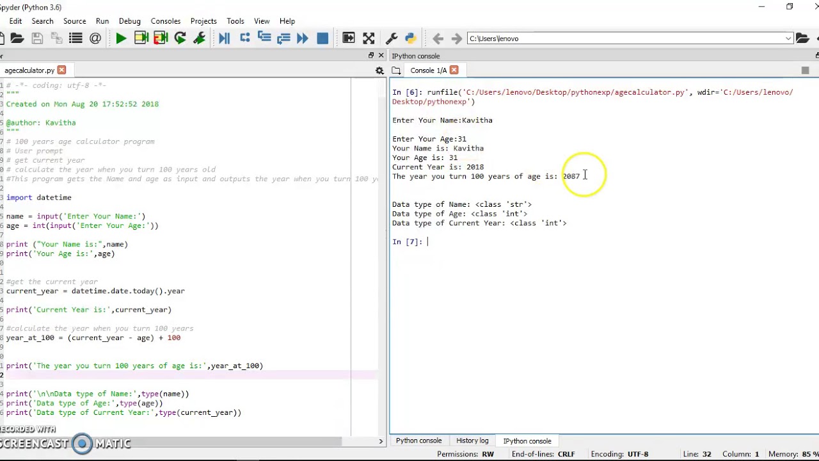
Task: Open the Debug menu
Action: (130, 21)
